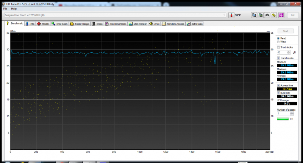Click the HD Tune title bar app icon
This screenshot has height=163, width=303.
[x=4, y=4]
